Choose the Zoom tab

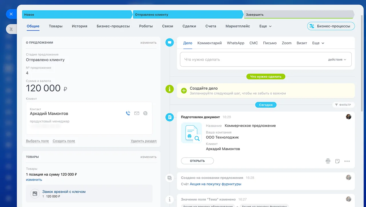pyautogui.click(x=287, y=43)
